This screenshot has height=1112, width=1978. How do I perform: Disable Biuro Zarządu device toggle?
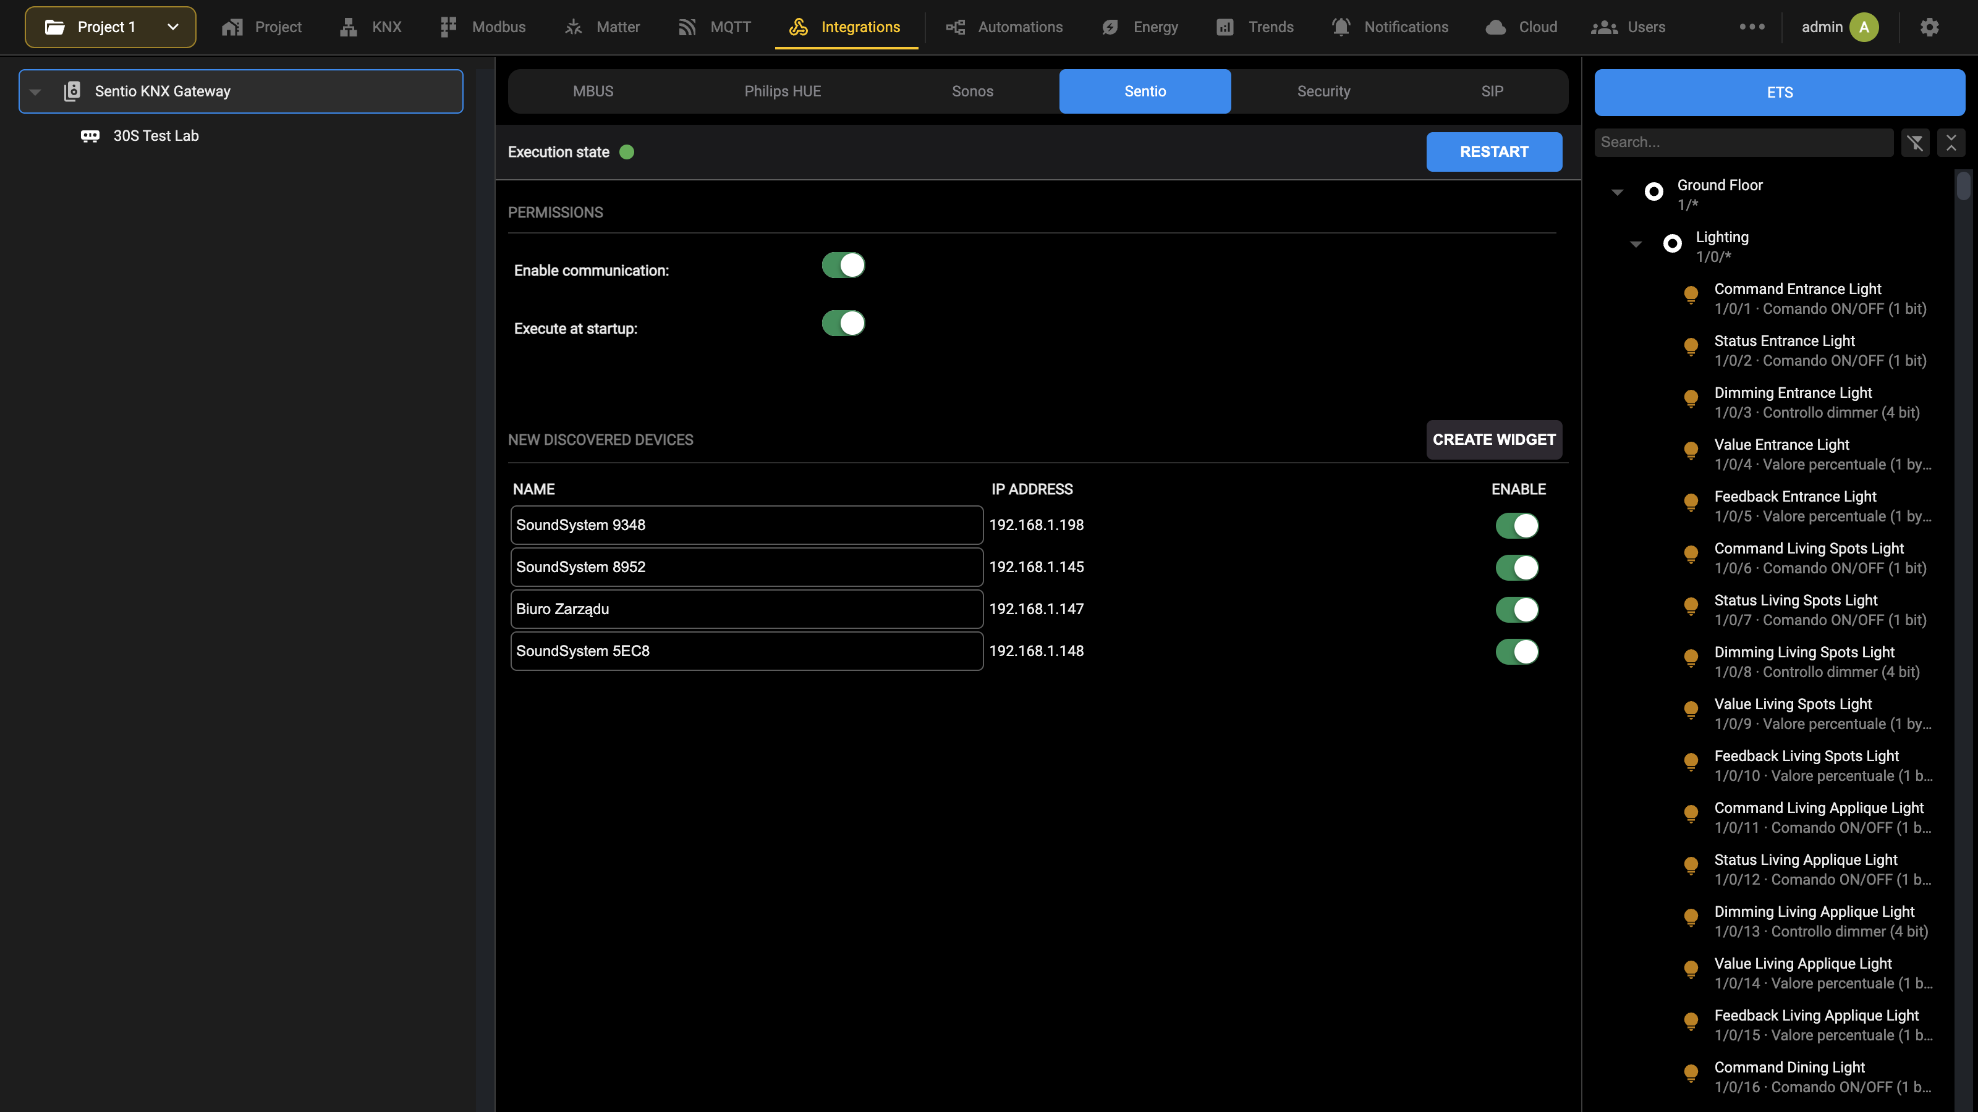1516,609
